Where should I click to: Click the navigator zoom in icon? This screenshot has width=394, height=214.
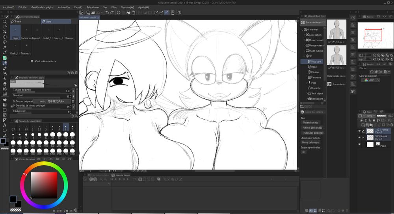point(379,55)
